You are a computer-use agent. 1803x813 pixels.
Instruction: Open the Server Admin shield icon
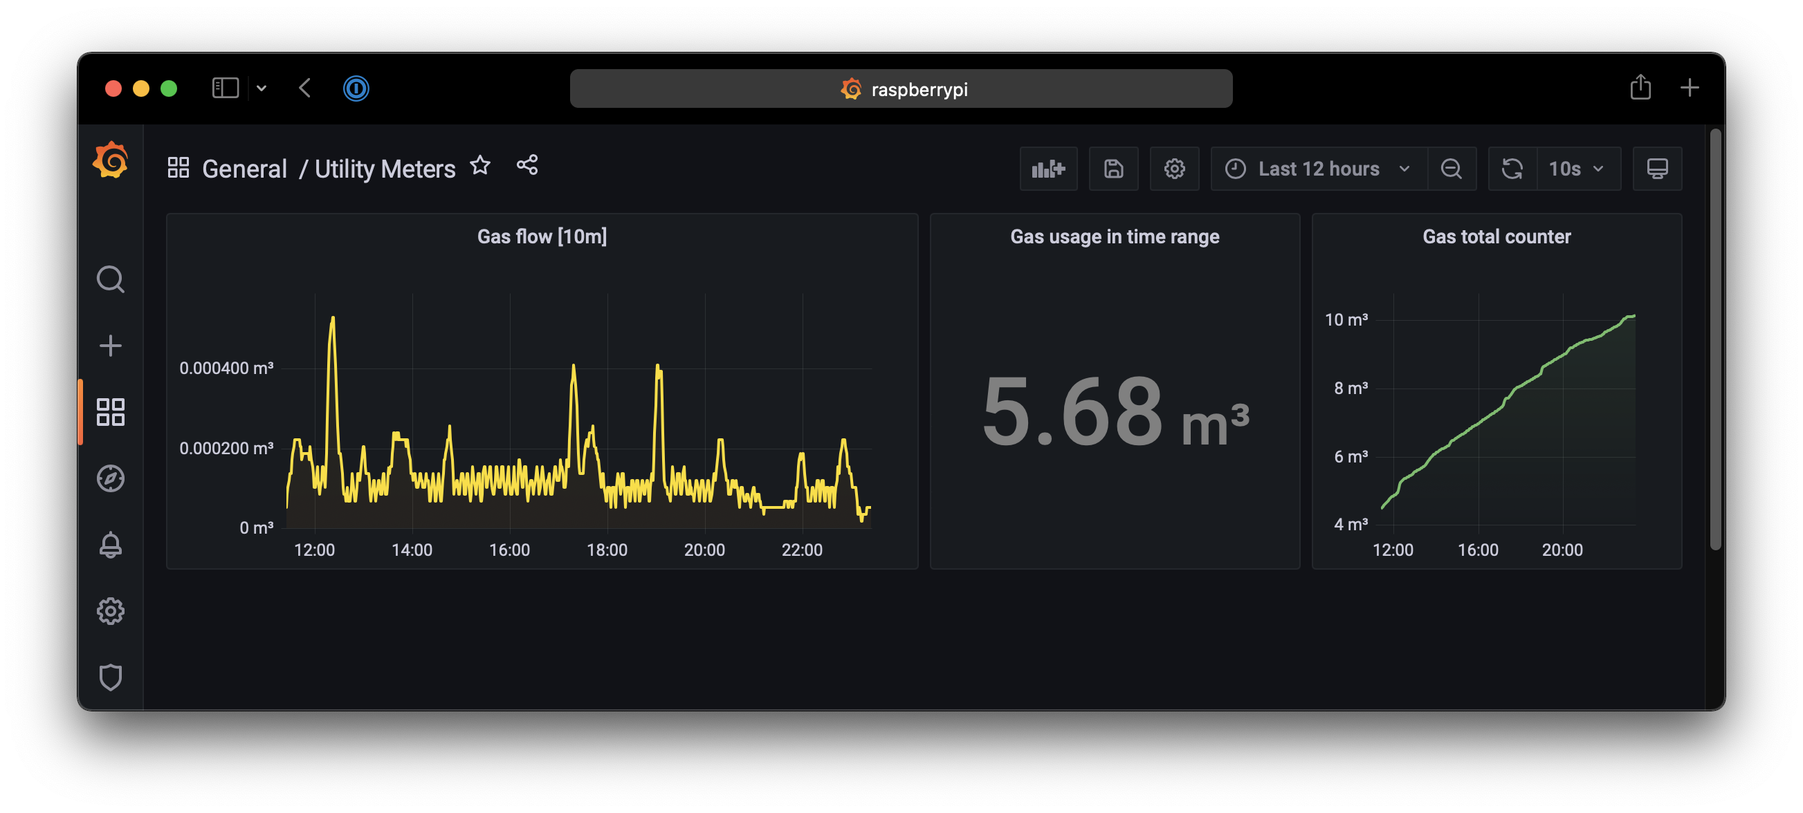[111, 677]
